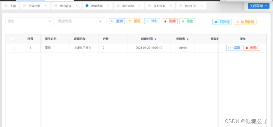Close the 课堂表现 tab
The height and width of the screenshot is (127, 273).
tap(108, 6)
